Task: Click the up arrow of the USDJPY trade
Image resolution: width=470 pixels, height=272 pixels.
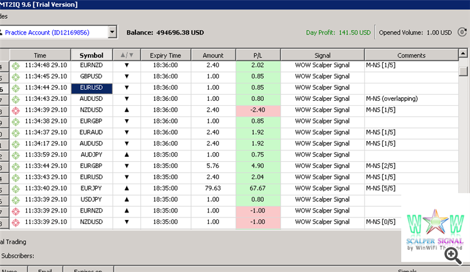Action: (x=127, y=199)
